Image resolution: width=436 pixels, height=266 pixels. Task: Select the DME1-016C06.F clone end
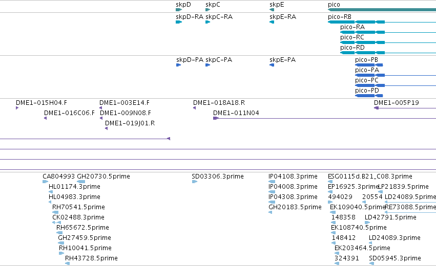(45, 118)
